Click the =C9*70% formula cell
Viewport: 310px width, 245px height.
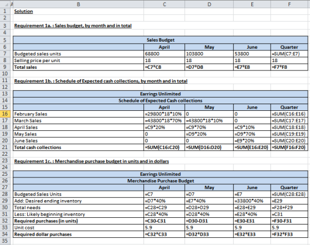point(209,127)
